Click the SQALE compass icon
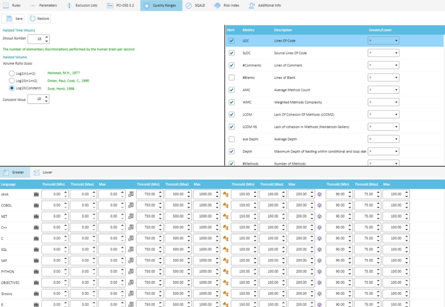This screenshot has height=307, width=445. [189, 5]
